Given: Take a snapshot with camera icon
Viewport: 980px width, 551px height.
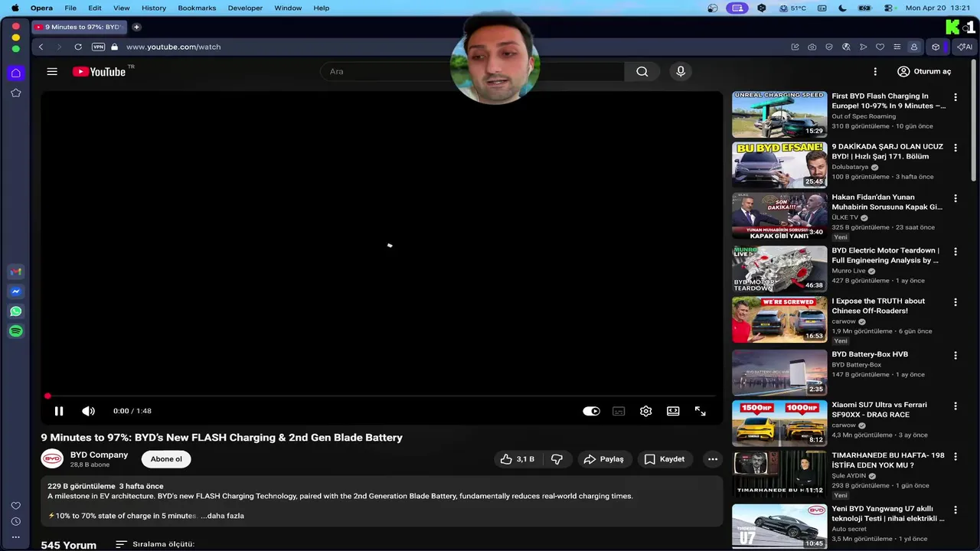Looking at the screenshot, I should pos(812,47).
